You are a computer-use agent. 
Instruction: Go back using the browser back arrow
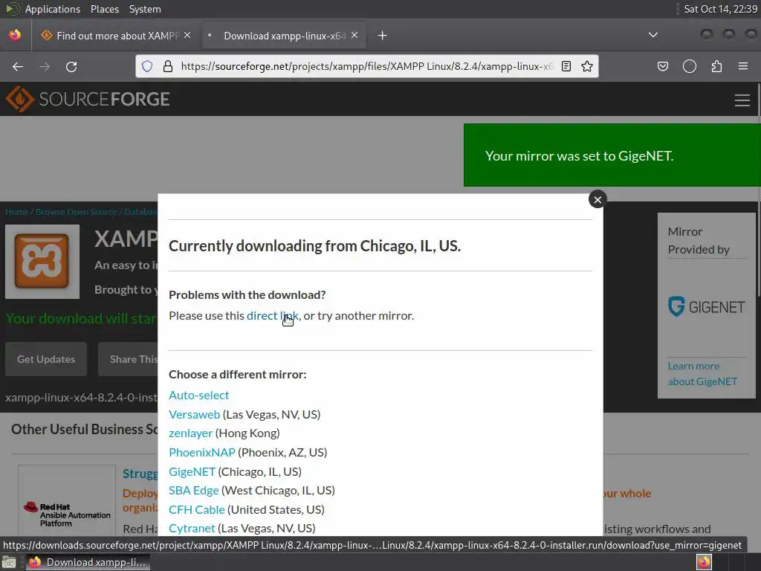tap(18, 66)
